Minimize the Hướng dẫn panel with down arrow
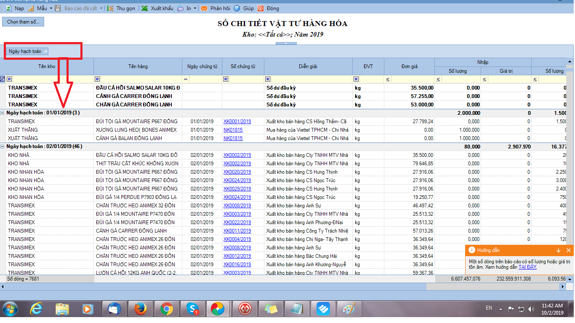 (x=559, y=250)
